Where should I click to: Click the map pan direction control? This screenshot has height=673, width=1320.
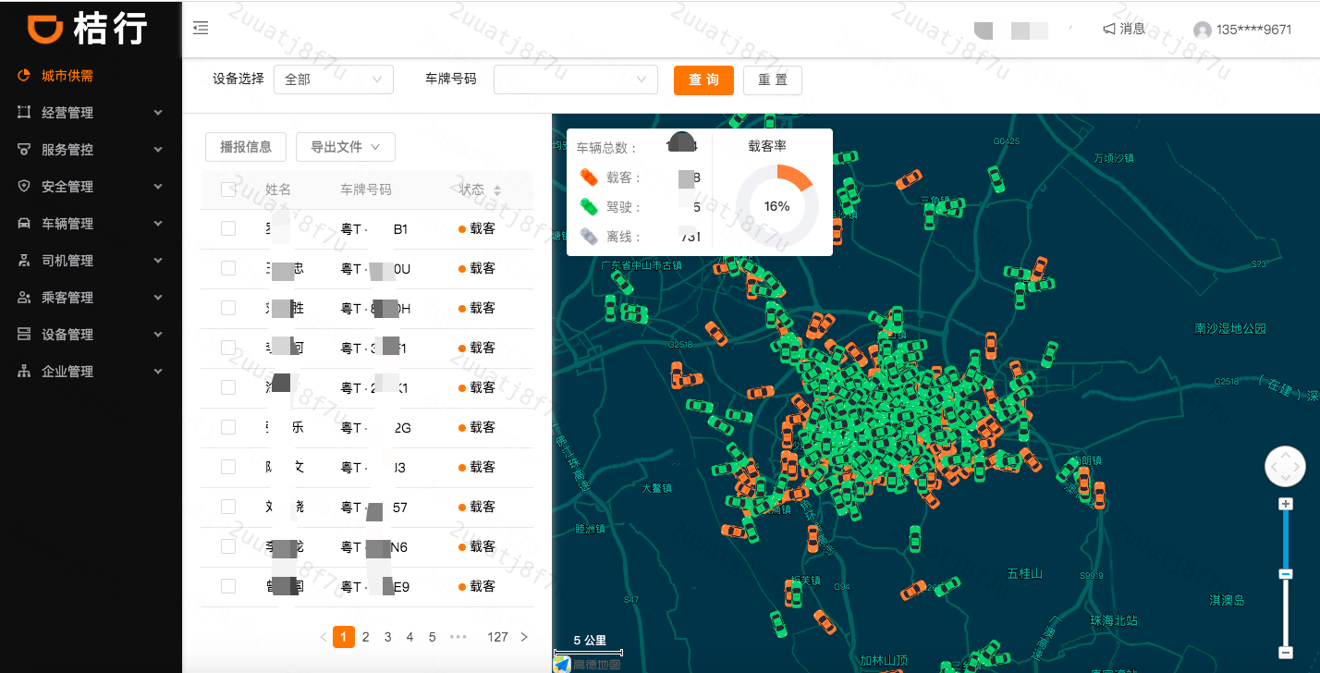coord(1285,468)
